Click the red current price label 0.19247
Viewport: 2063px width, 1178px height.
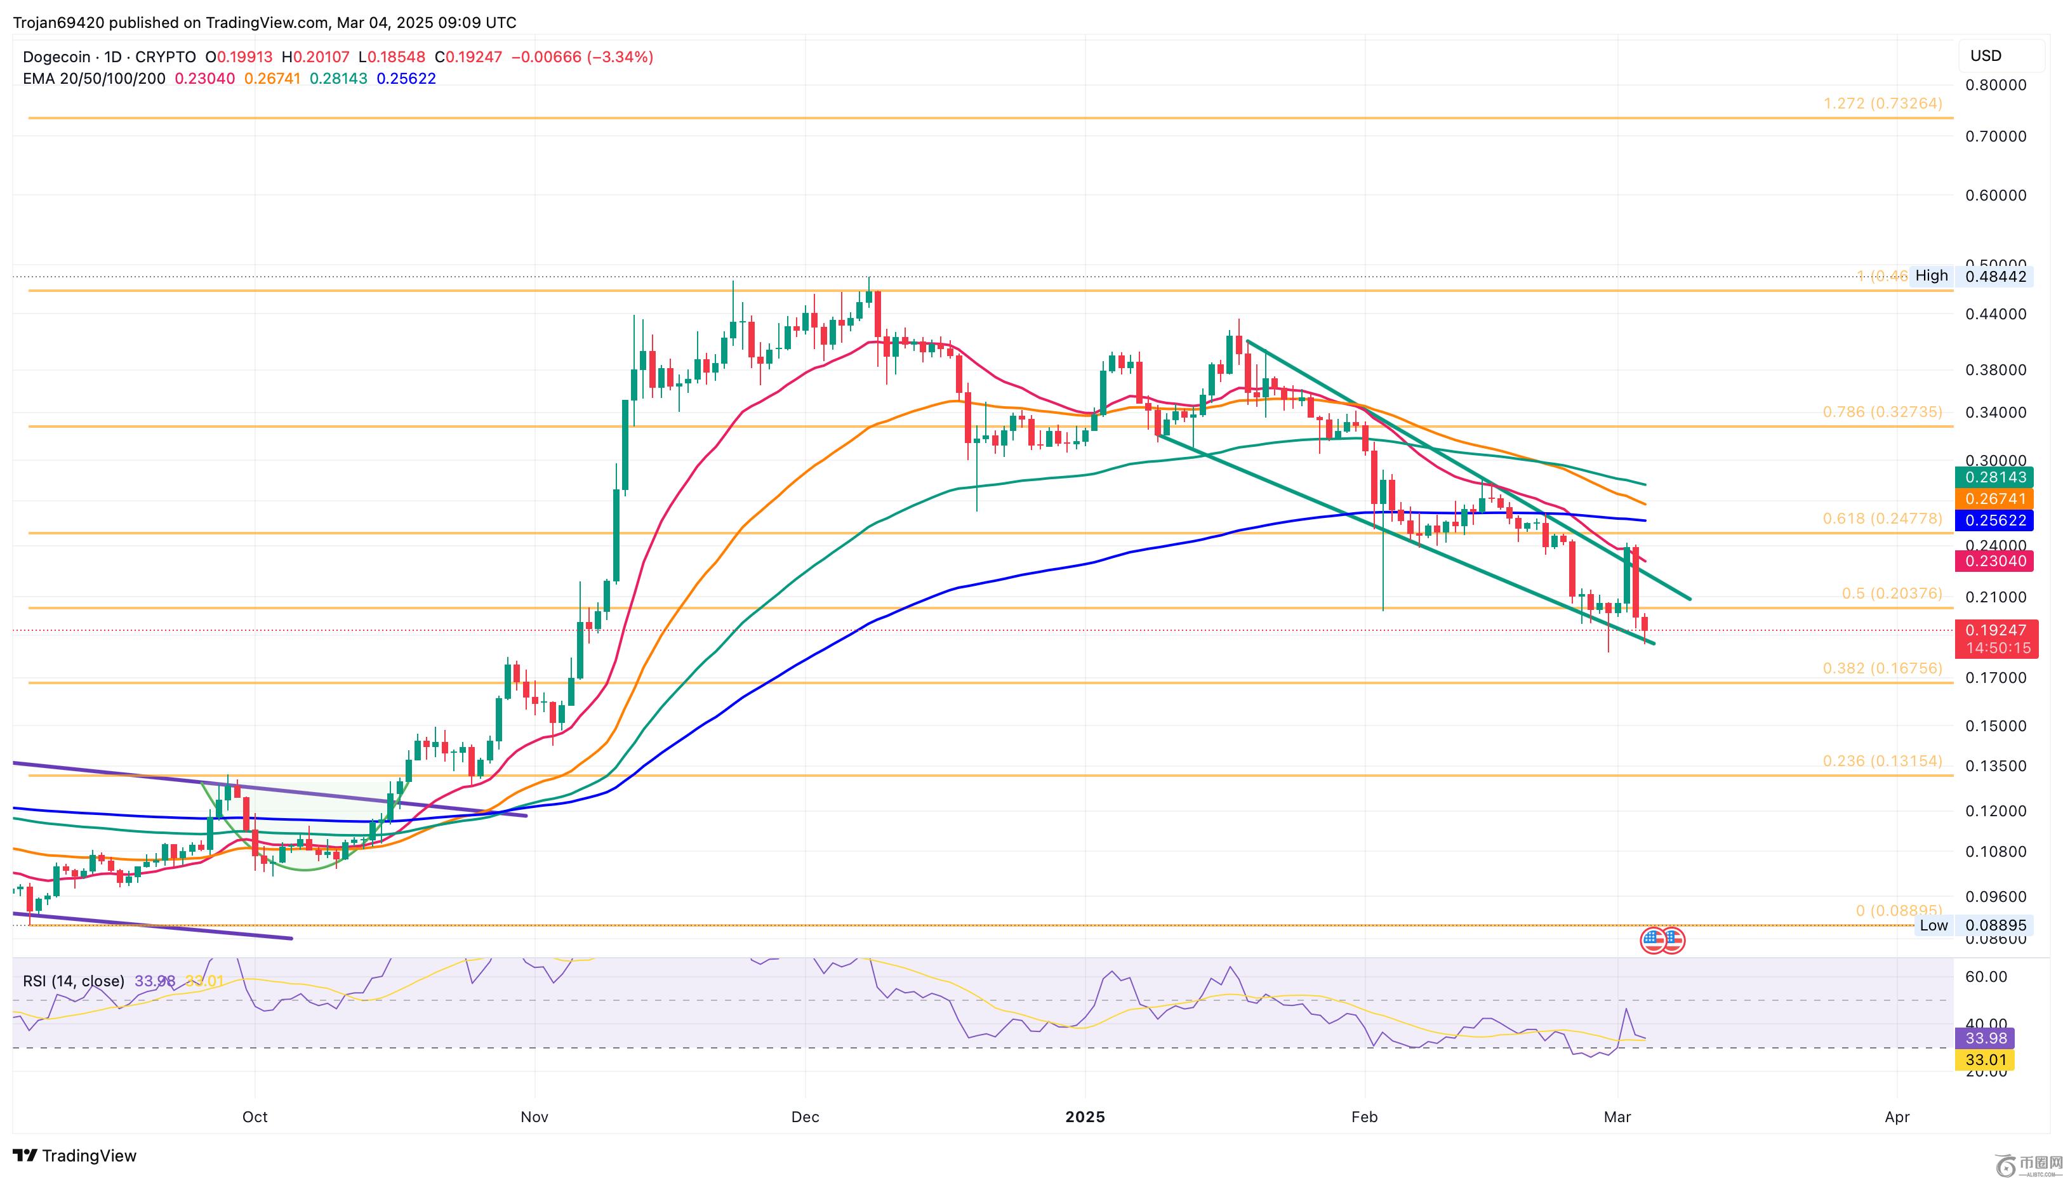click(1995, 630)
